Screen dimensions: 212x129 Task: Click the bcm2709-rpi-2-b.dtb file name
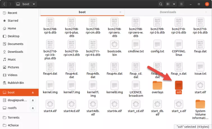coord(157,31)
